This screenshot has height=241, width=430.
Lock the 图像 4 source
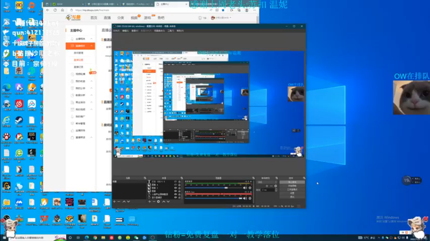[180, 185]
